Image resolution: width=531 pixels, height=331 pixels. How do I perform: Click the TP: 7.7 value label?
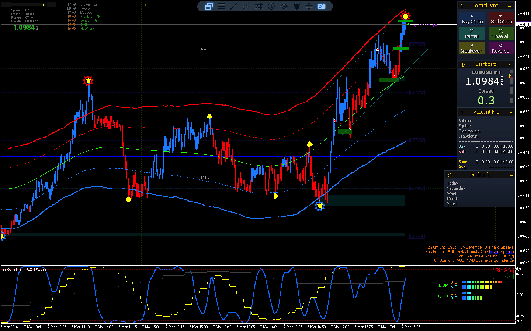pos(503,276)
